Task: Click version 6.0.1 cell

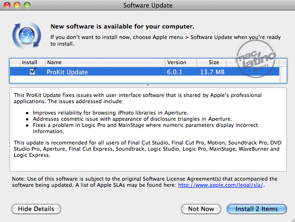Action: click(x=174, y=72)
